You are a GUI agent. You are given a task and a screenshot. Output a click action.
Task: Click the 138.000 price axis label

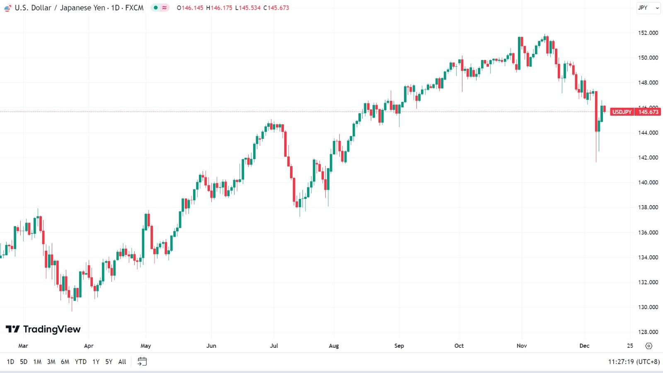click(x=648, y=207)
